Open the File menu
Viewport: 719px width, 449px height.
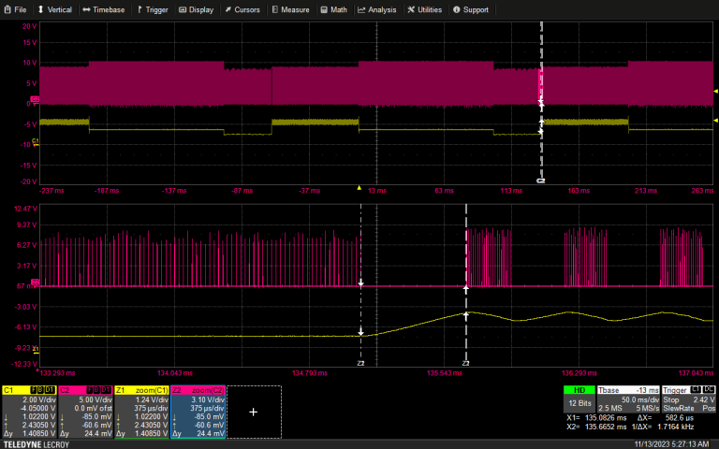(15, 9)
